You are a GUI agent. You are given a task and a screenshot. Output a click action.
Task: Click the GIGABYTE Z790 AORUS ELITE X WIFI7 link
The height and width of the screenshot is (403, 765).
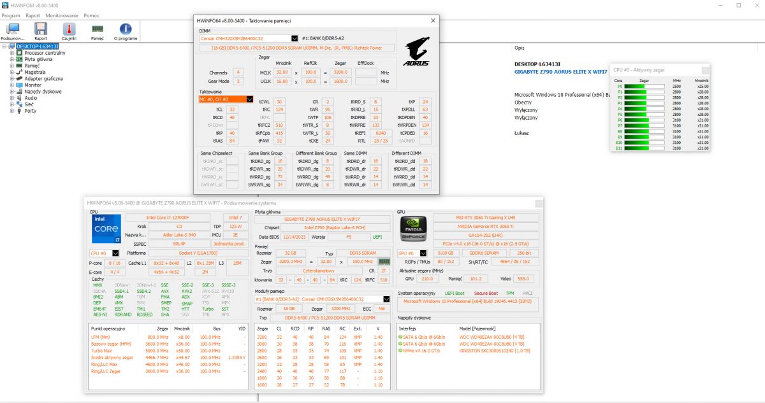point(561,72)
